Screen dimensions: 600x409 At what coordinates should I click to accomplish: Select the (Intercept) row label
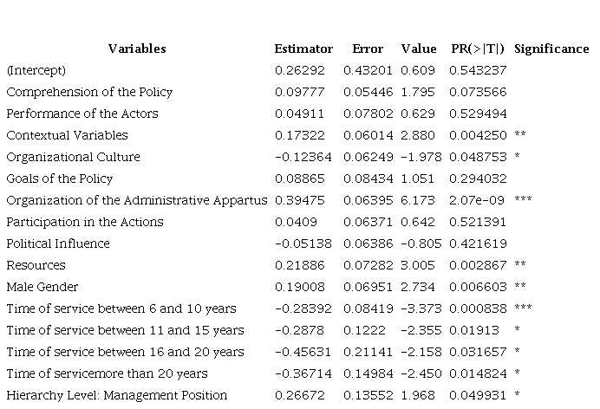(36, 70)
